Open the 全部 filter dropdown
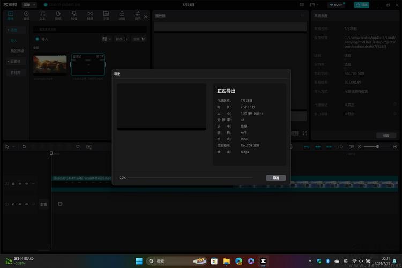Screen dimensions: 402x268 pyautogui.click(x=139, y=39)
